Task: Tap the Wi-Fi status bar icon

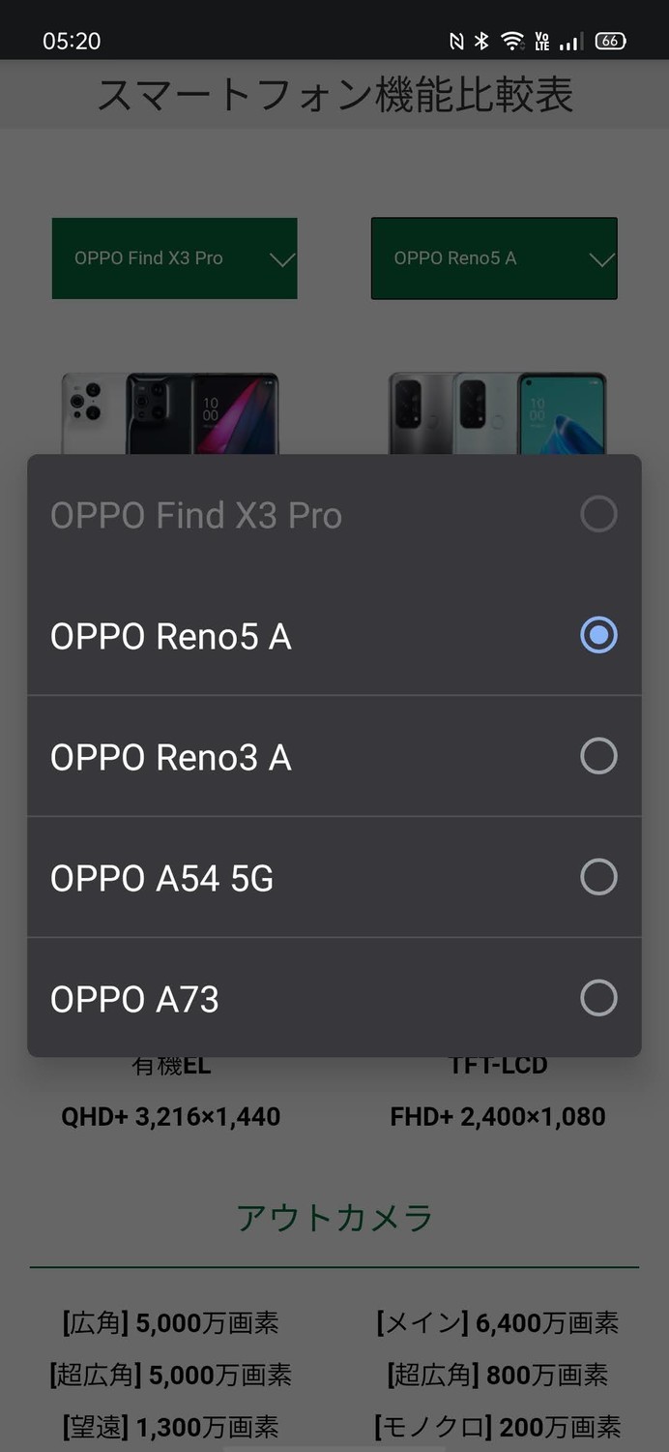Action: point(512,41)
